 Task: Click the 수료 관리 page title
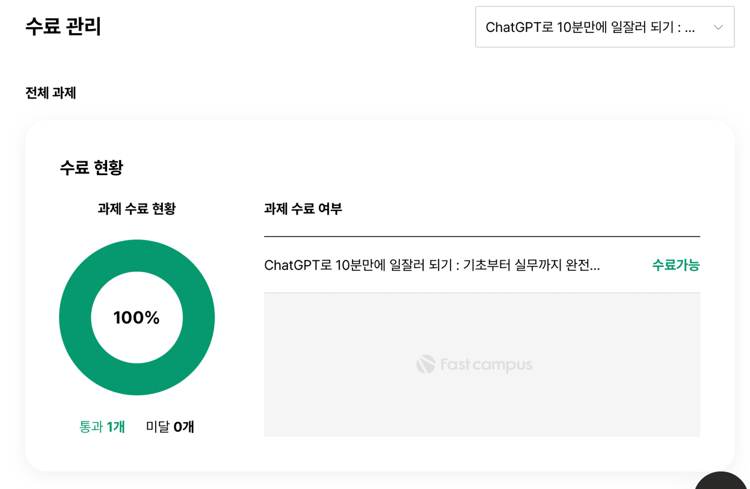(x=63, y=26)
